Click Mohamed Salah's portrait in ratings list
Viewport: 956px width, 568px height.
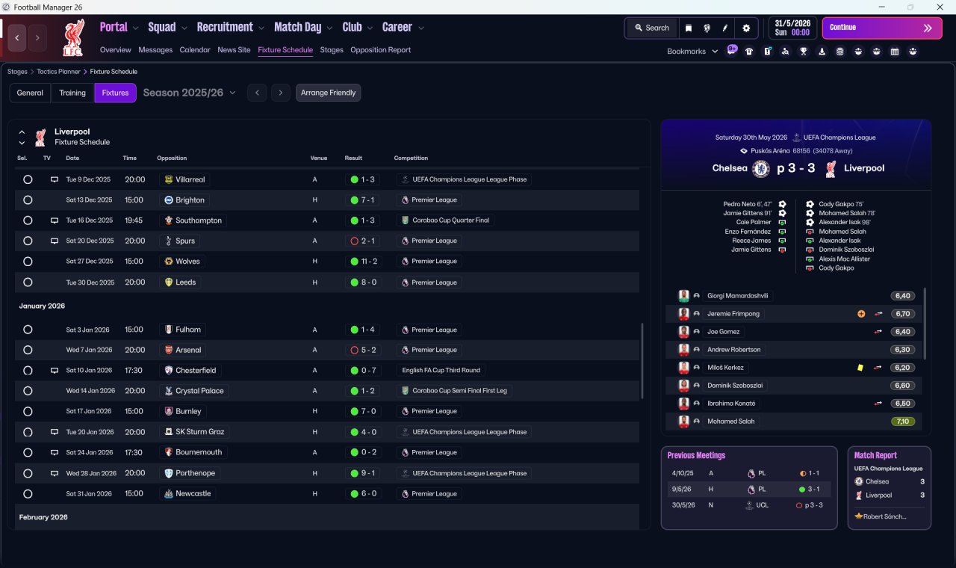(683, 422)
